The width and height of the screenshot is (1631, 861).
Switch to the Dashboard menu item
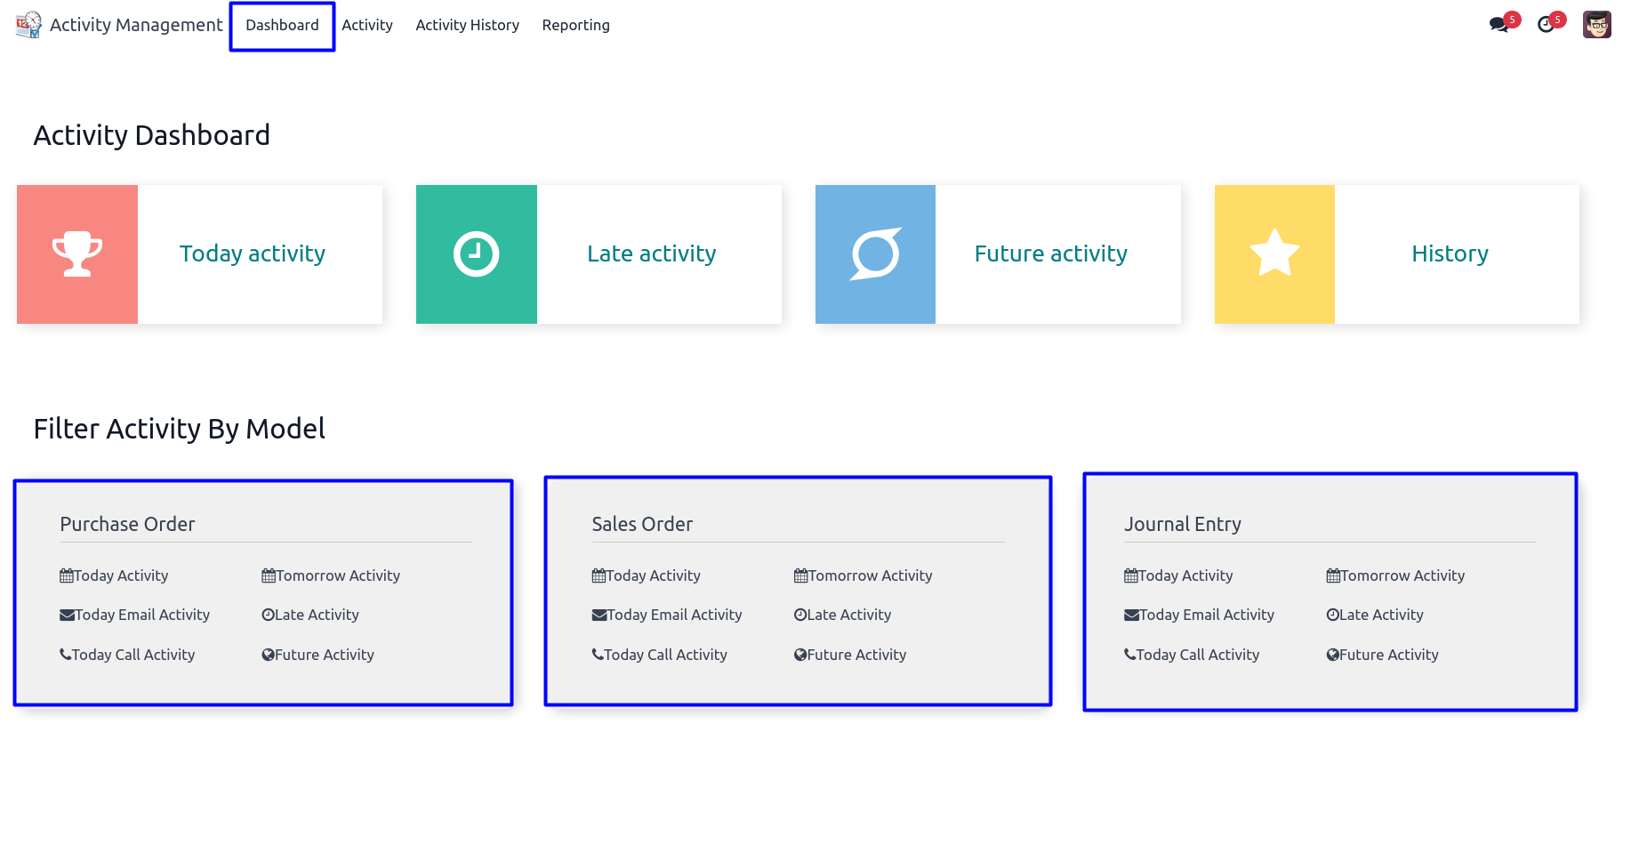click(x=282, y=25)
